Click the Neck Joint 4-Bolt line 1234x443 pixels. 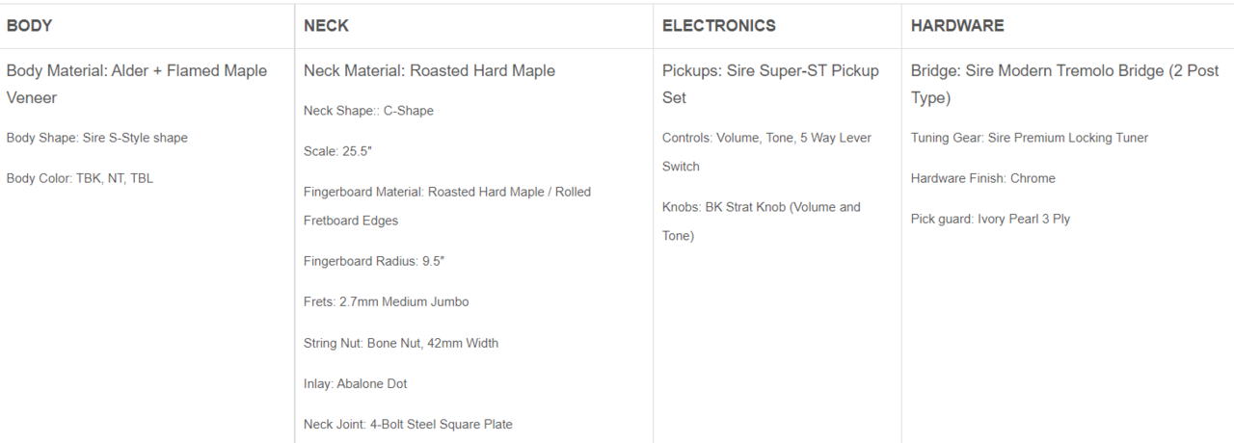(x=408, y=424)
